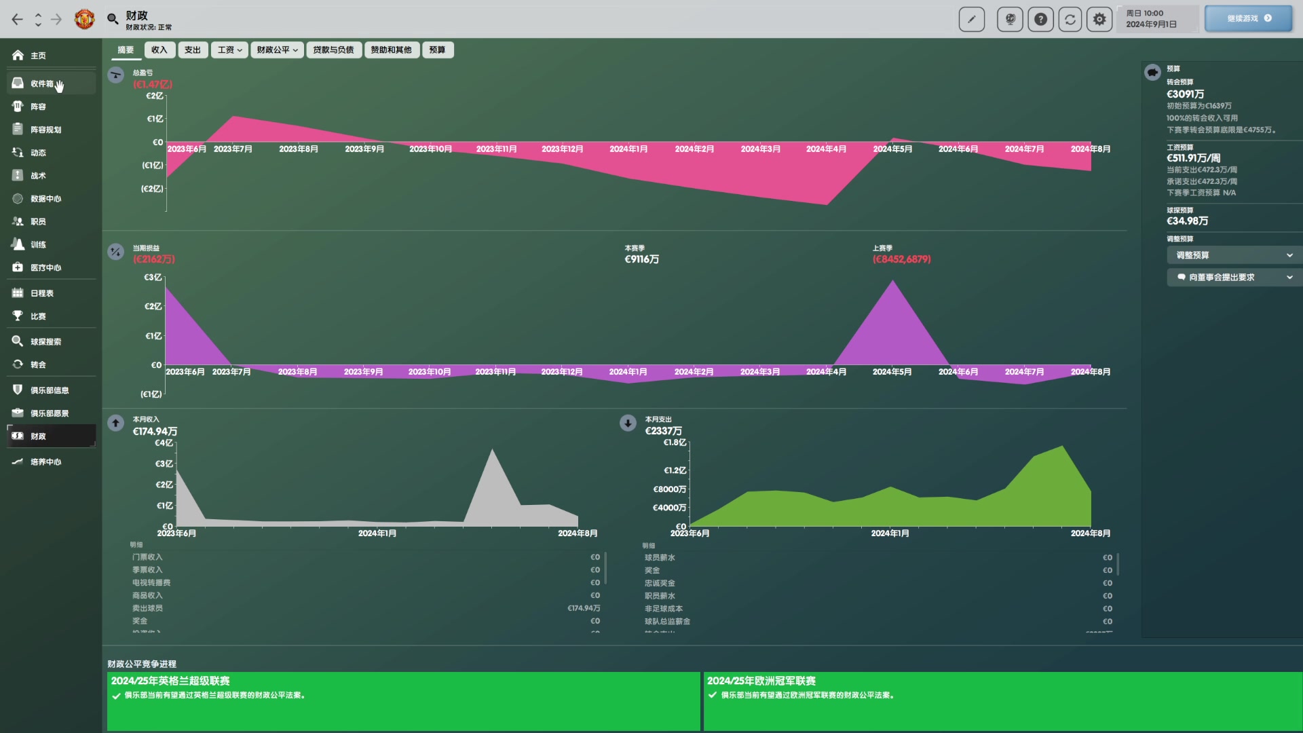1303x733 pixels.
Task: Click the Manchester United club badge icon
Action: tap(84, 19)
